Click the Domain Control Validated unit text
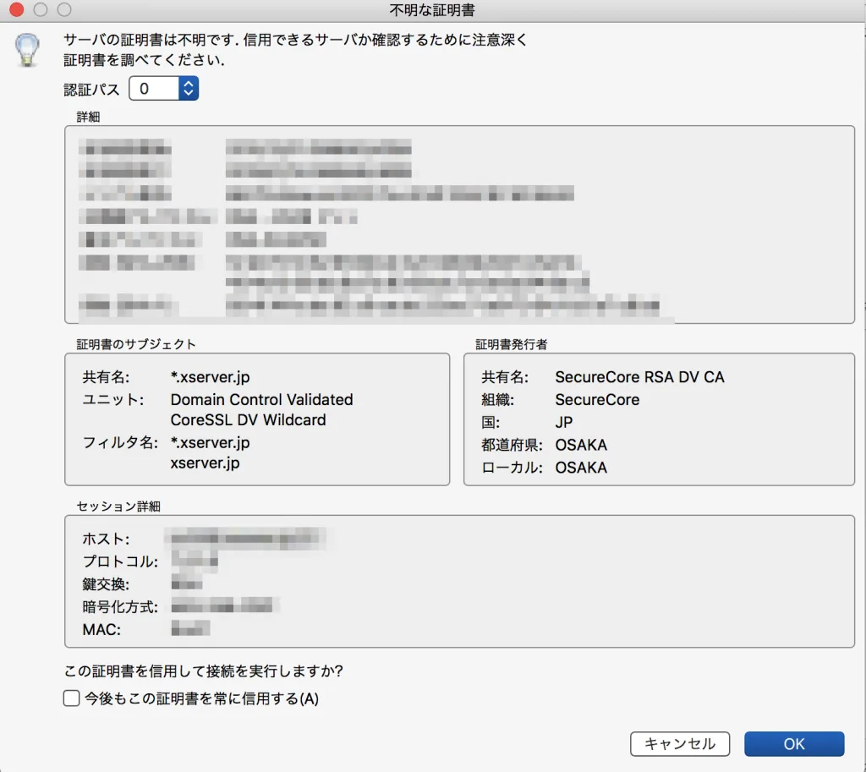 coord(261,399)
